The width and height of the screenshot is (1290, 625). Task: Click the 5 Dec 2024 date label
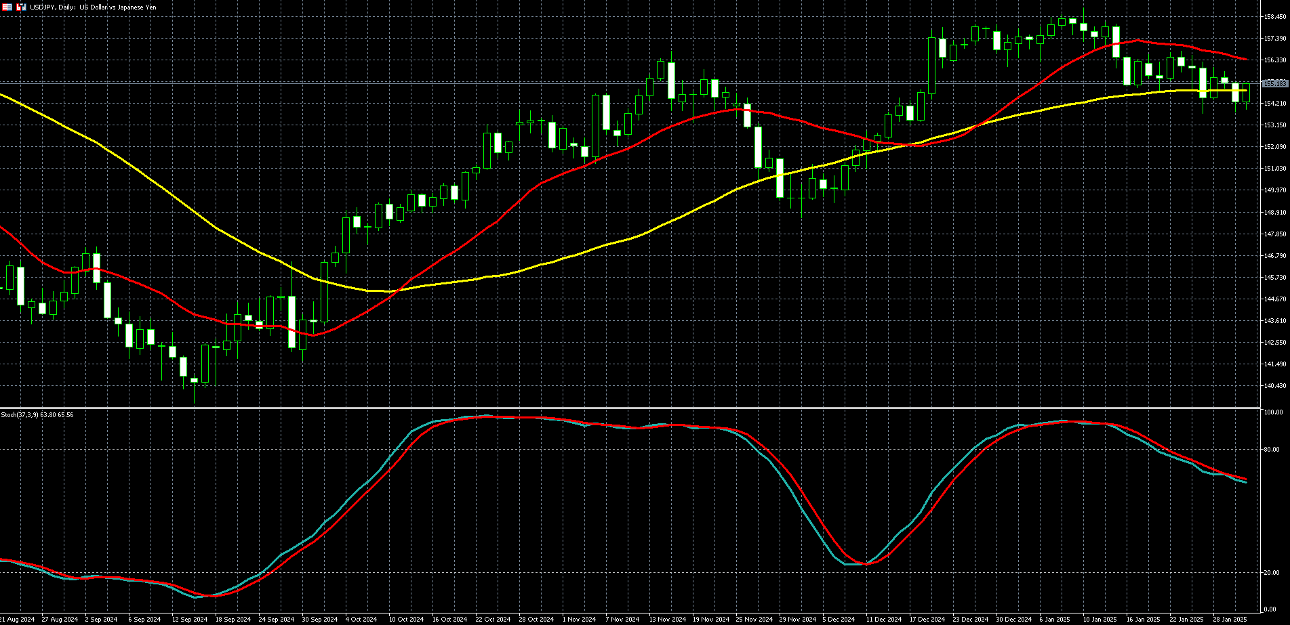(x=839, y=620)
